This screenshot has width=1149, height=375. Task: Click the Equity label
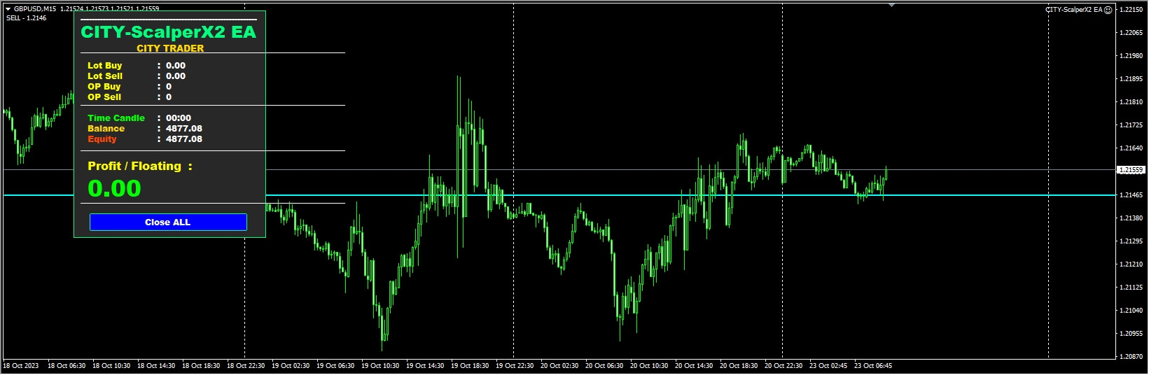(x=102, y=139)
